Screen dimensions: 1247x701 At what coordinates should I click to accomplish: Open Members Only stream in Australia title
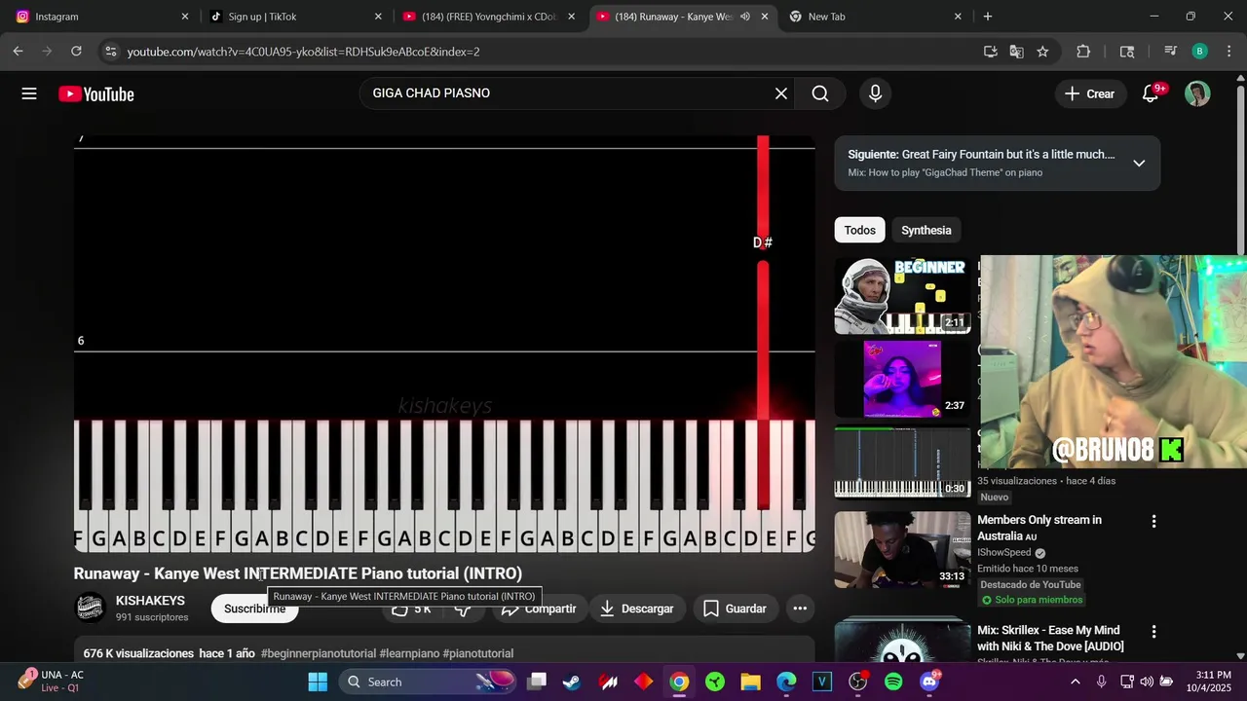point(1039,528)
